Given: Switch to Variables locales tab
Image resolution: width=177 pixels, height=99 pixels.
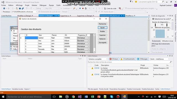Looking at the screenshot, I should [x=17, y=89].
